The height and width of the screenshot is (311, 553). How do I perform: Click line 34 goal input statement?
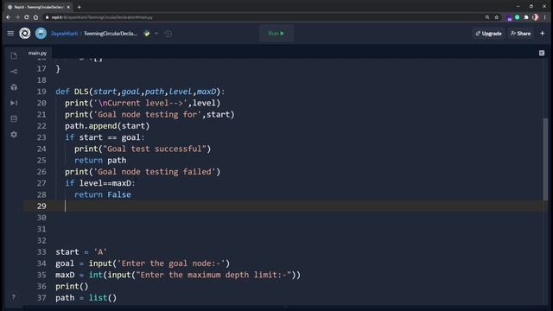143,263
